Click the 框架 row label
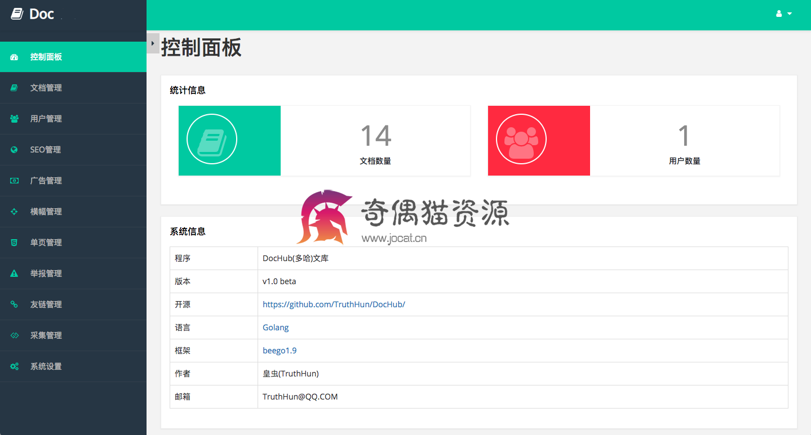This screenshot has width=811, height=435. [x=183, y=351]
